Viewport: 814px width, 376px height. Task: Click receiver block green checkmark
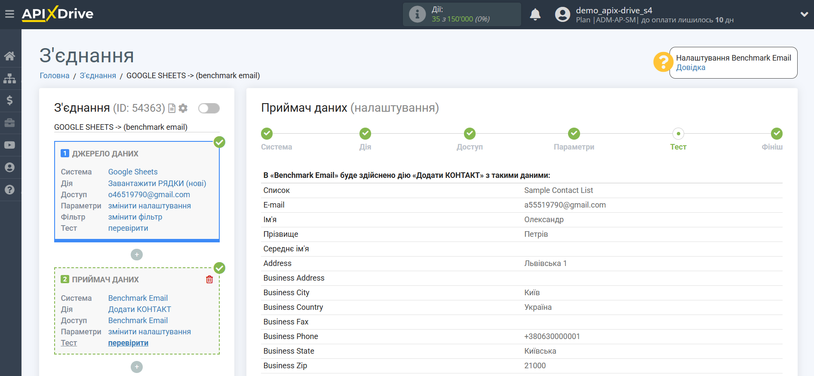tap(220, 268)
